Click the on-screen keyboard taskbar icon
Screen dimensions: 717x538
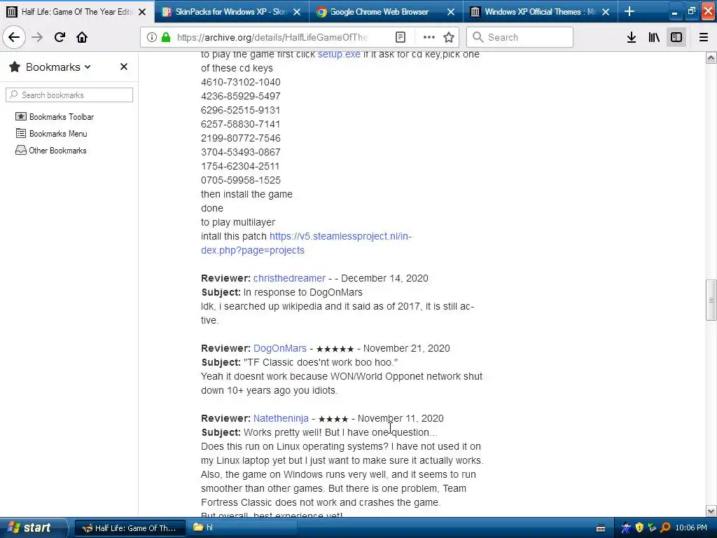point(601,528)
